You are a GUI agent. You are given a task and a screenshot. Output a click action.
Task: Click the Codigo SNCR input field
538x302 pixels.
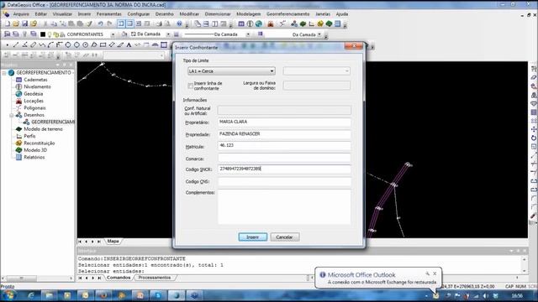[284, 169]
